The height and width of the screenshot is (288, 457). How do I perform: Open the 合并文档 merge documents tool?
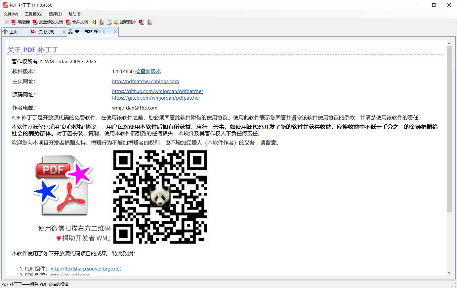point(77,22)
